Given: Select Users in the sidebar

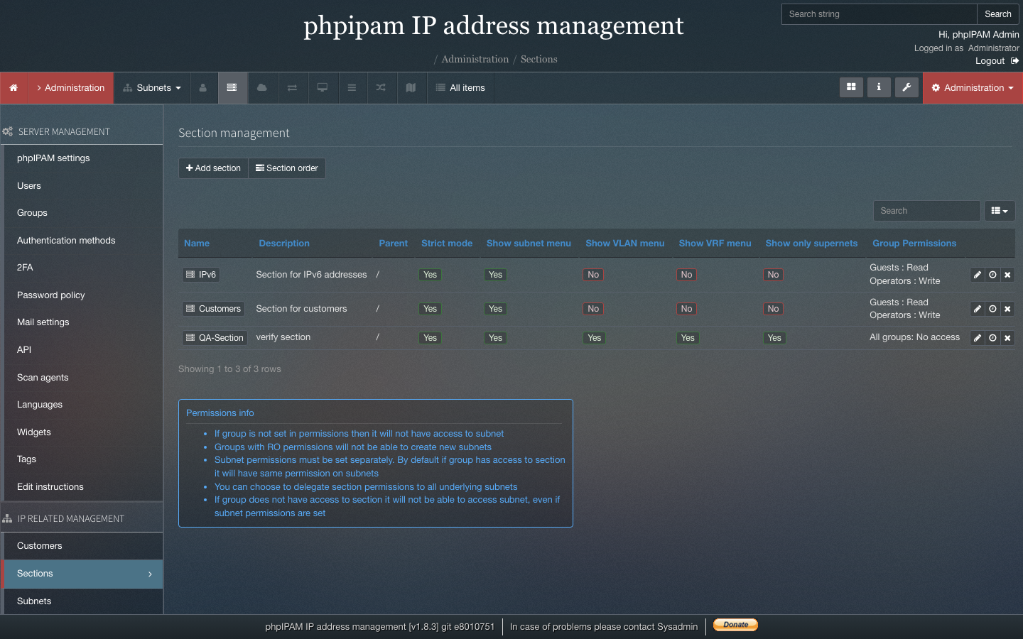Looking at the screenshot, I should [29, 186].
